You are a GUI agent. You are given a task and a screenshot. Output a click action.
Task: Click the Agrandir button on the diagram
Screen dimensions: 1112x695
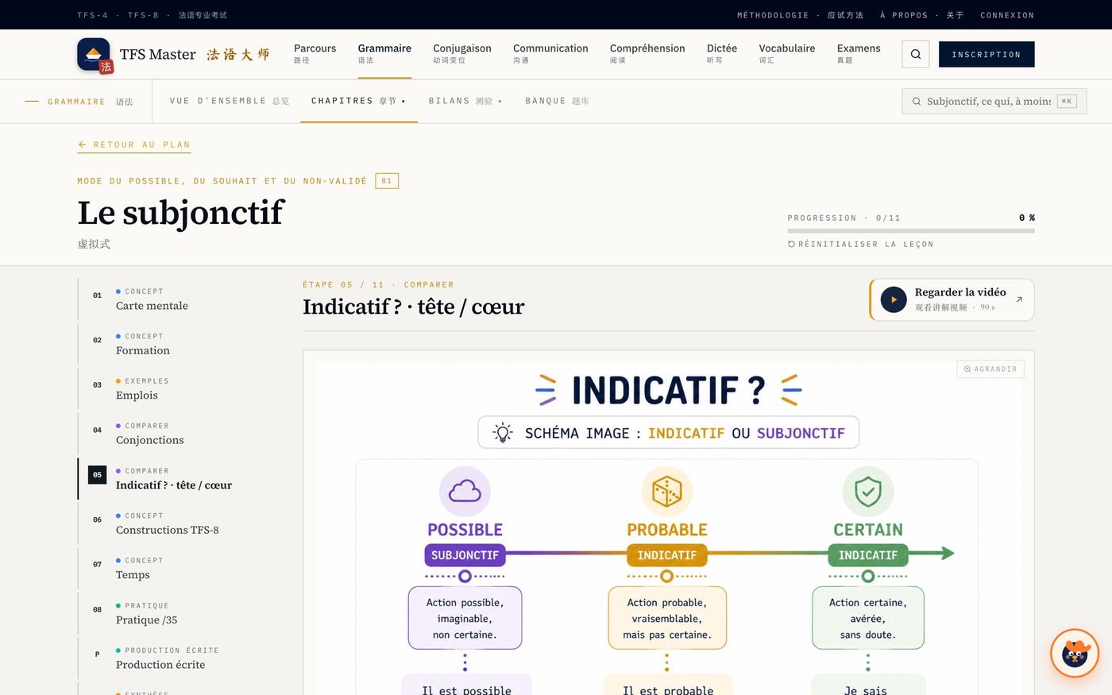click(990, 369)
